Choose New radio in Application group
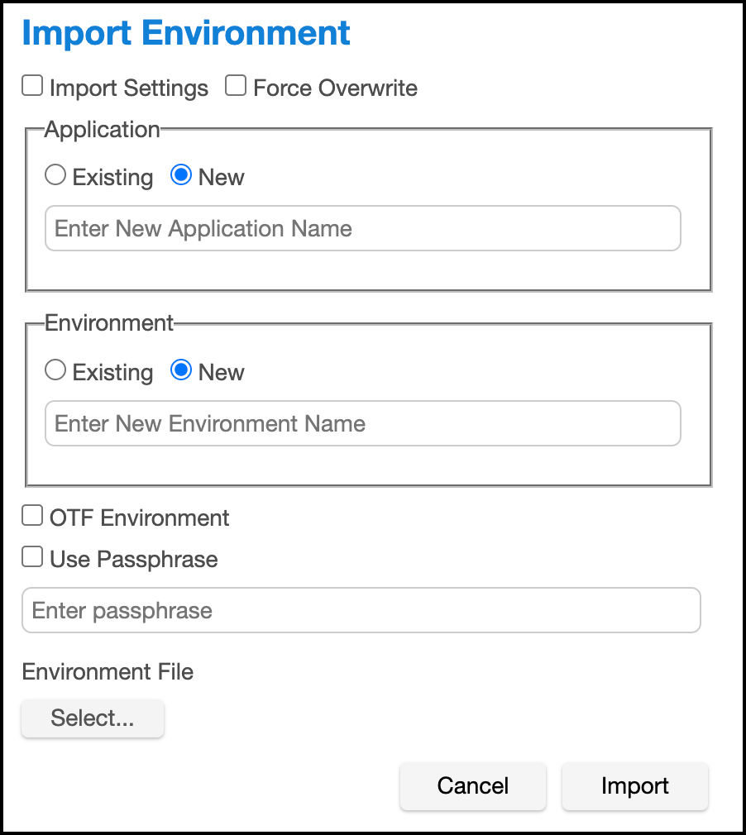The height and width of the screenshot is (835, 746). point(181,176)
